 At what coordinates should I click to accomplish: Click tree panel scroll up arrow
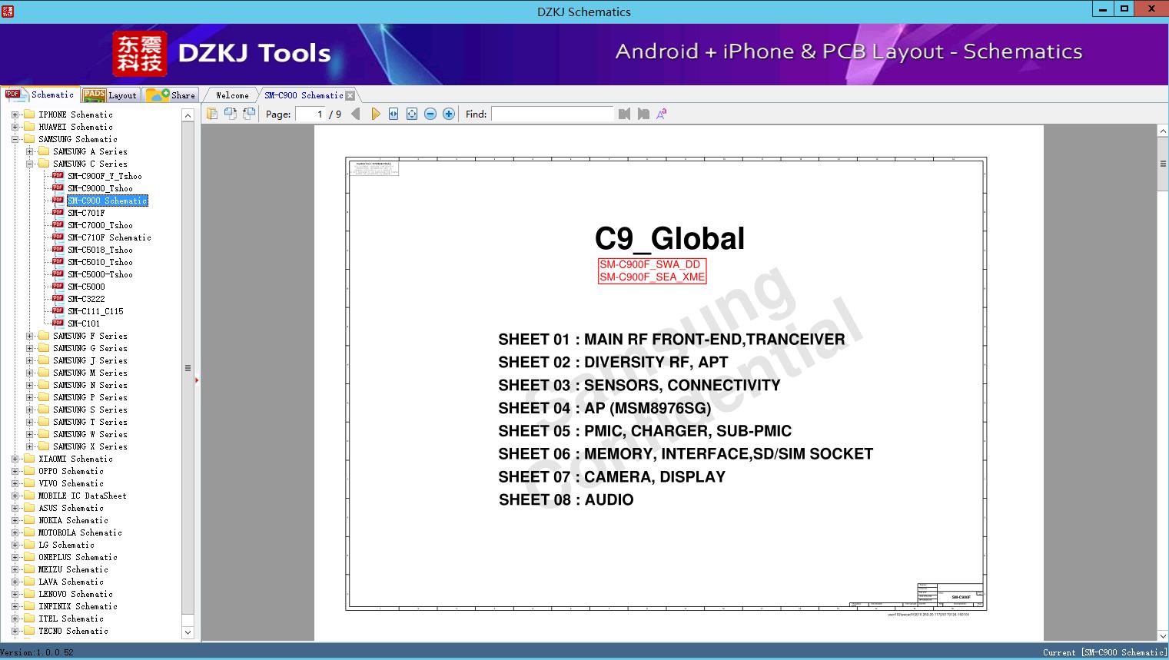tap(188, 115)
